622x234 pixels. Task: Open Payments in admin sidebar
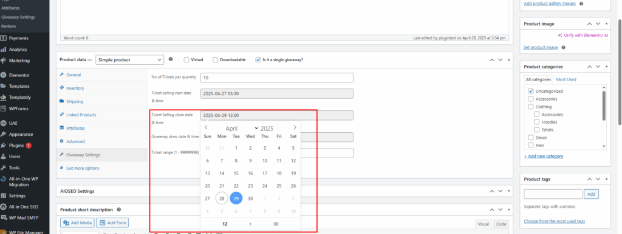19,38
